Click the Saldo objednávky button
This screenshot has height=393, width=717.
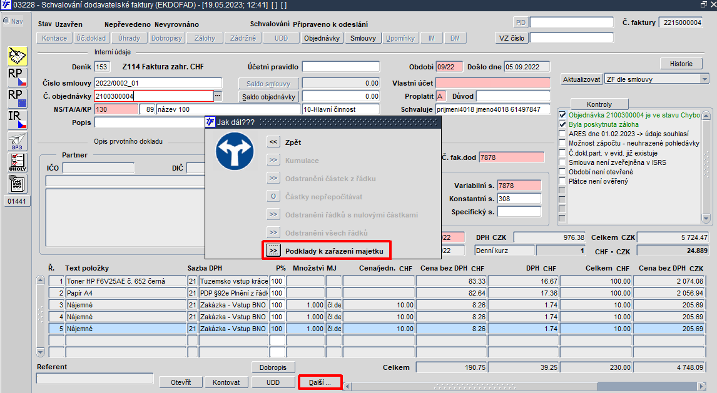(268, 96)
